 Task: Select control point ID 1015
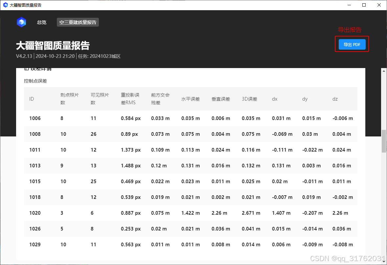pyautogui.click(x=35, y=181)
